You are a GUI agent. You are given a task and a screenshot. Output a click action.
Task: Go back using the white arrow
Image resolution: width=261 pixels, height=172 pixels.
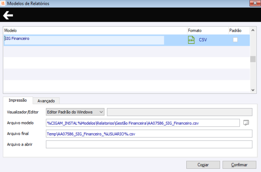[8, 15]
